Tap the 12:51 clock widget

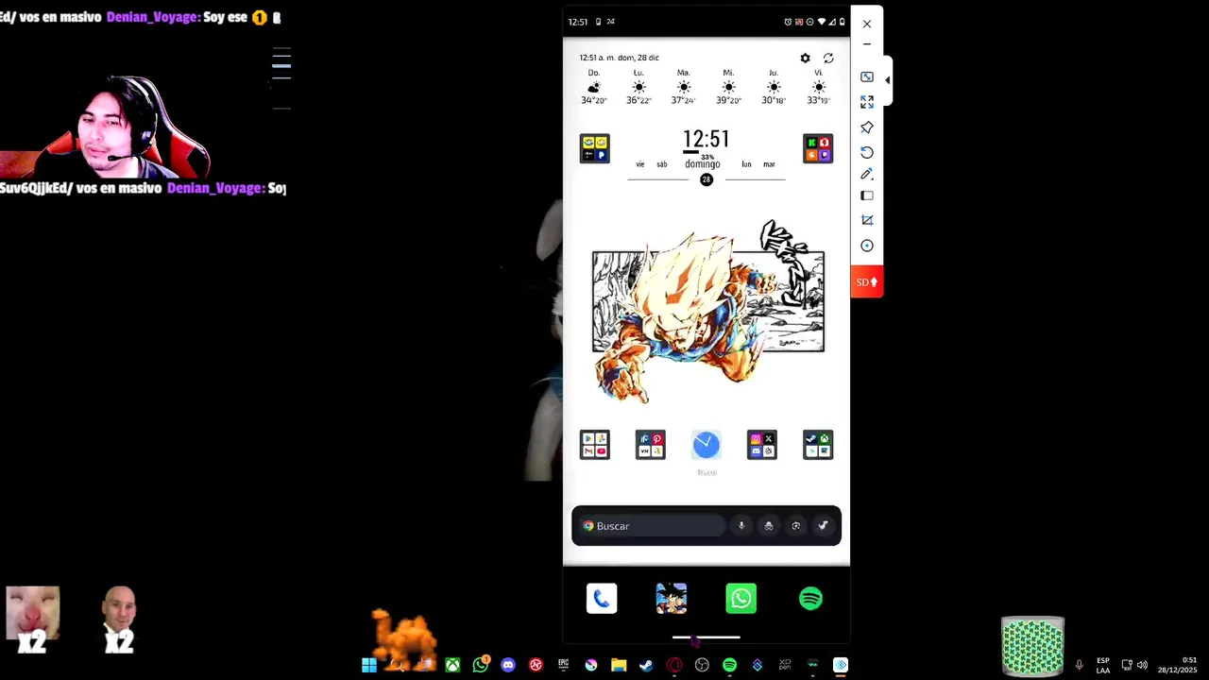point(707,140)
